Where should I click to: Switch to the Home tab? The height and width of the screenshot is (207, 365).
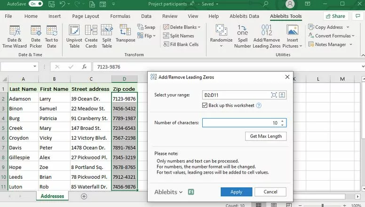[x=31, y=16]
